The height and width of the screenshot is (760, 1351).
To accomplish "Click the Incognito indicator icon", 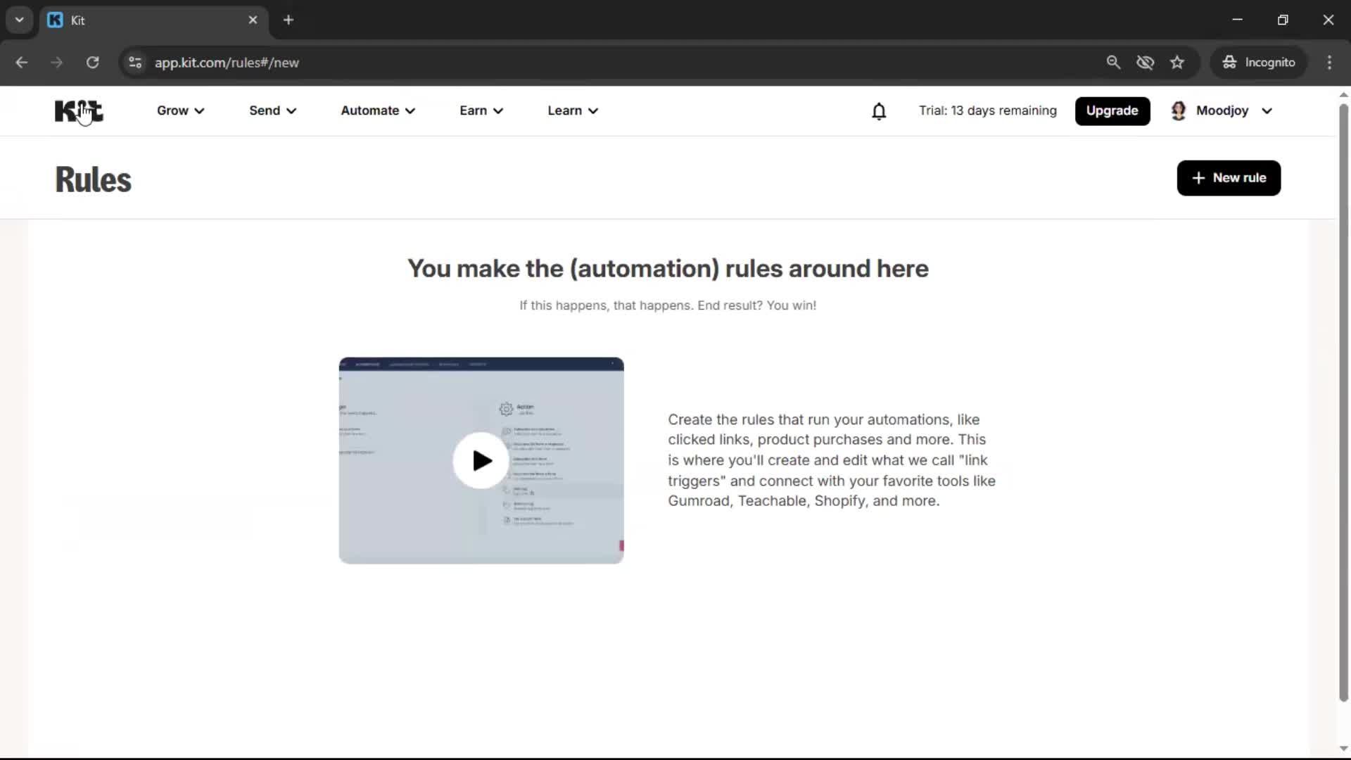I will coord(1229,62).
